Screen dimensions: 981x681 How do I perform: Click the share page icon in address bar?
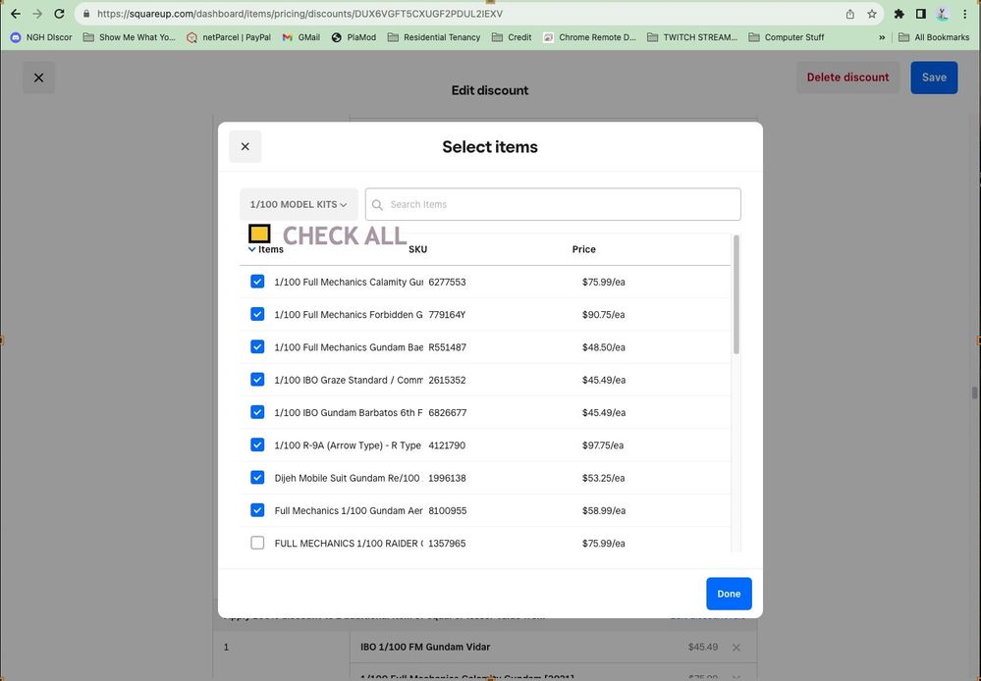tap(849, 14)
